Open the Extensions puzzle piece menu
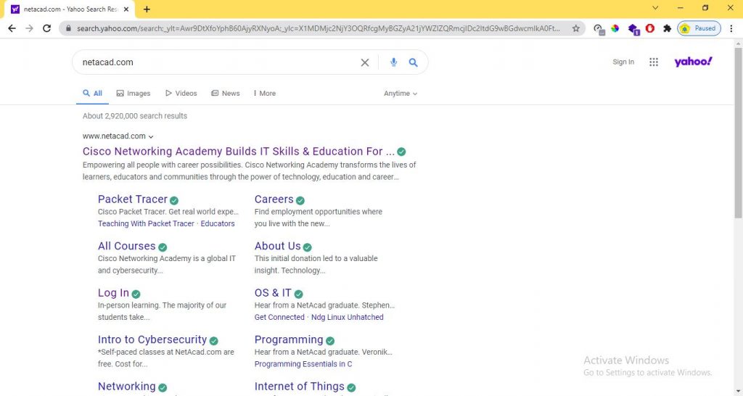Screen dimensions: 743x396 tap(667, 28)
